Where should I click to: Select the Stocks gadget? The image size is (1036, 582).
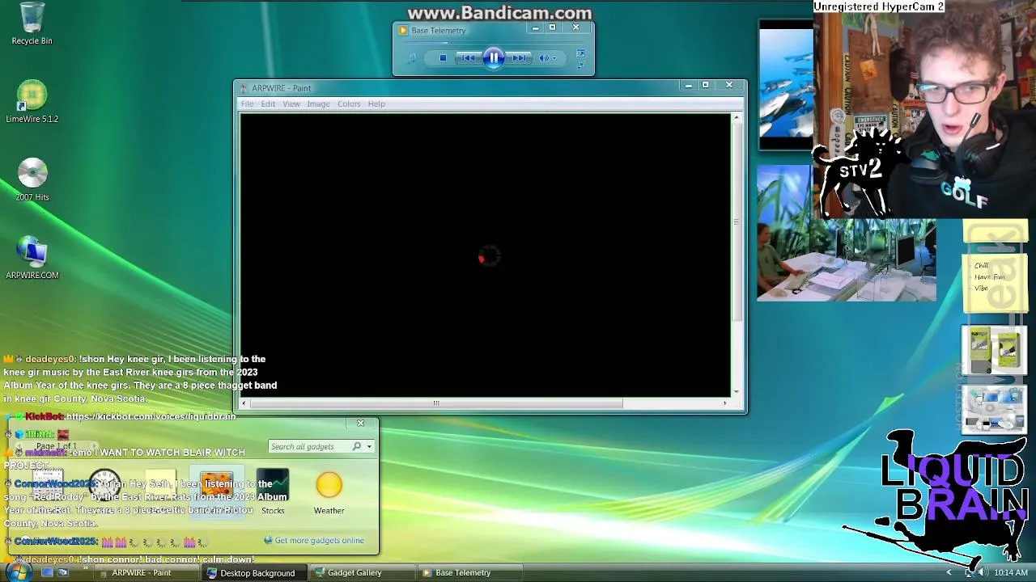point(273,492)
